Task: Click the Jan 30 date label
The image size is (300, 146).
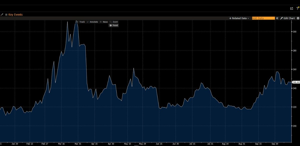Action: [15, 144]
